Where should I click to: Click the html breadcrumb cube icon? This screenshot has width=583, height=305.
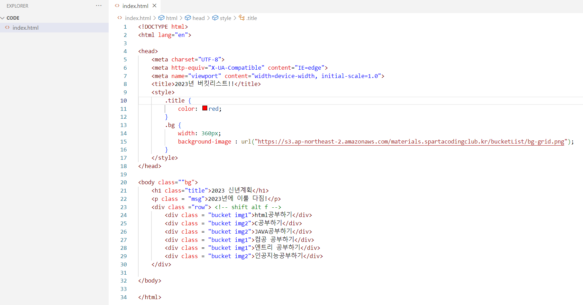pyautogui.click(x=161, y=18)
